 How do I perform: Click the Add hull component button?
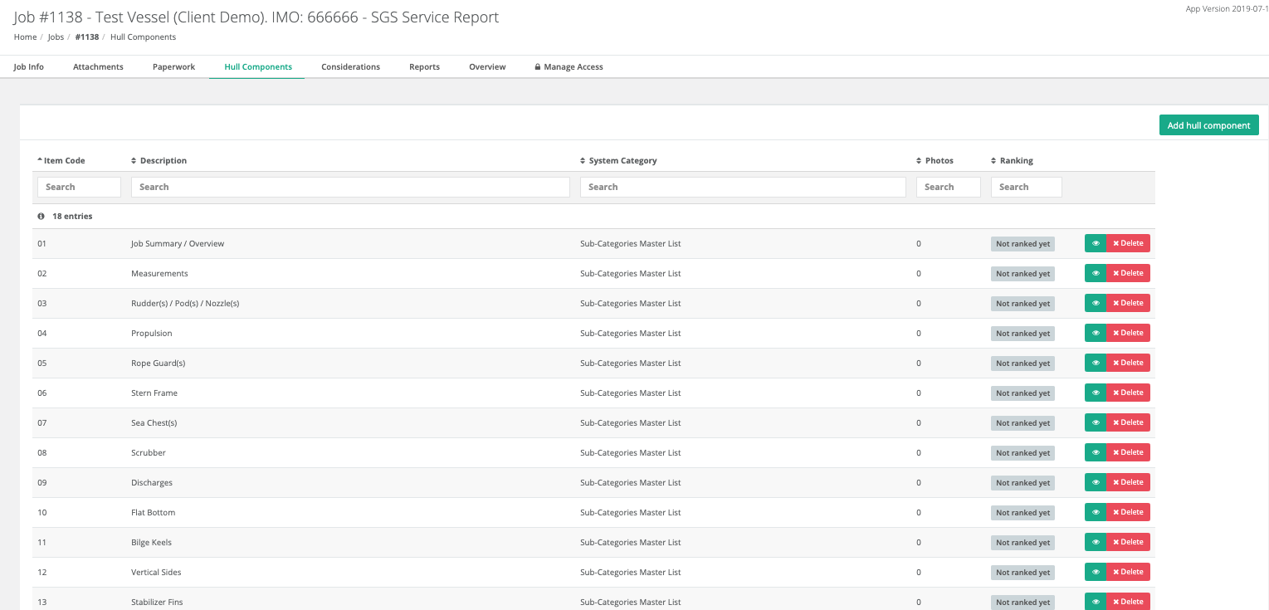1208,125
